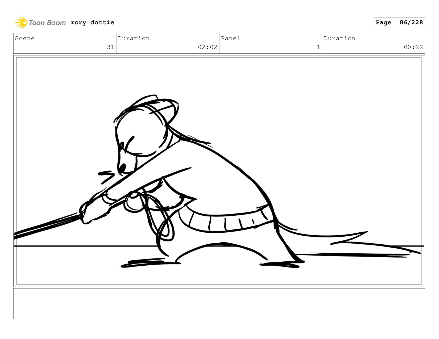Click the storyboard panel drawing of the mouse
Viewport: 439px width, 339px height.
tap(219, 171)
